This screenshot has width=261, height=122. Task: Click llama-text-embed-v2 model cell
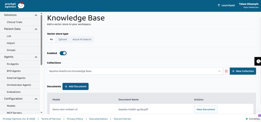coord(65,109)
